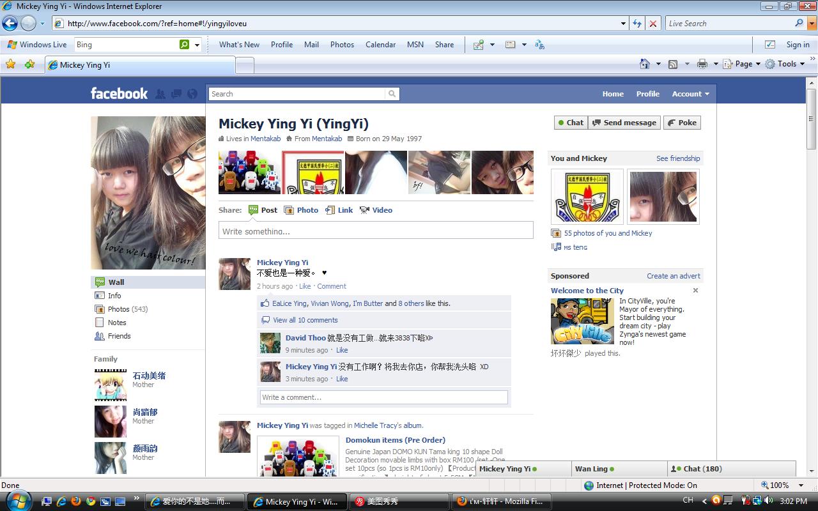Close the CityVille sponsored advert
Image resolution: width=818 pixels, height=511 pixels.
point(695,290)
